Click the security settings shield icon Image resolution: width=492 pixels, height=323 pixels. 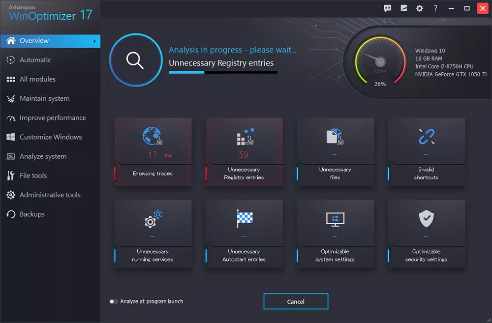pyautogui.click(x=427, y=219)
